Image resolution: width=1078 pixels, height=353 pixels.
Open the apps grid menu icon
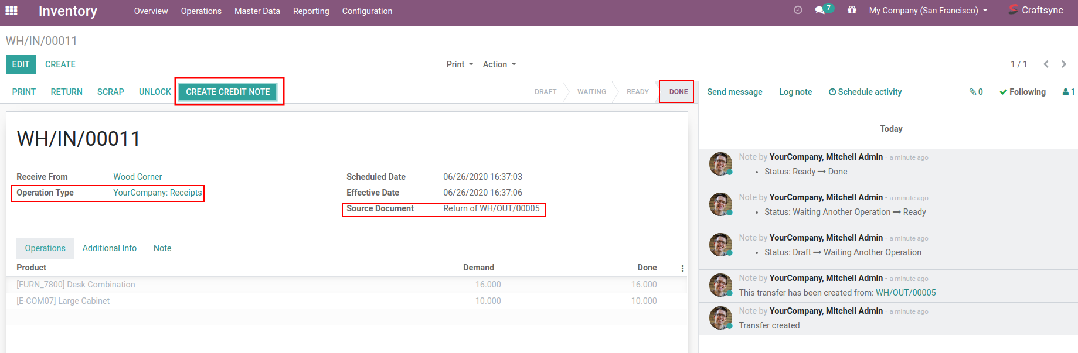click(x=11, y=11)
